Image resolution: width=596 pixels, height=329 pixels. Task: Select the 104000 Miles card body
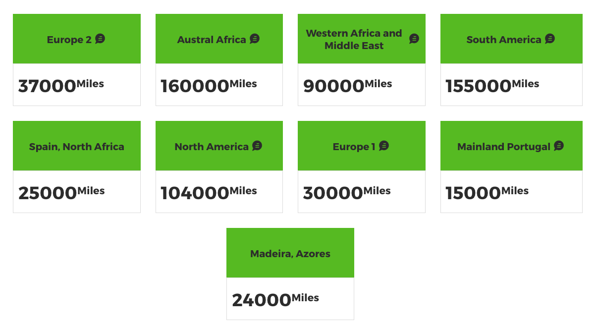click(219, 192)
